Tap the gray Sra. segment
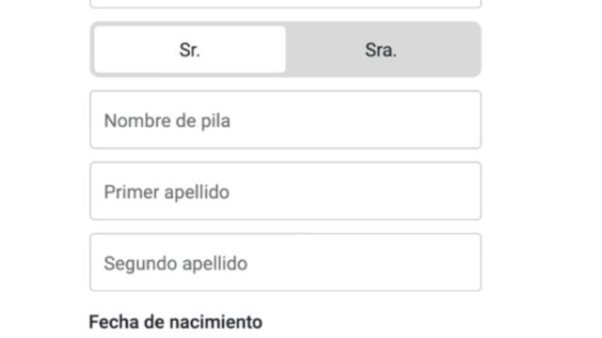Screen dimensions: 602x338 tap(381, 50)
